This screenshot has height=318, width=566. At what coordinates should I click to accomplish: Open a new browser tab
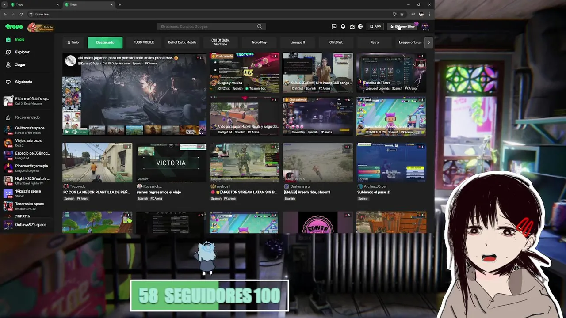coord(120,4)
